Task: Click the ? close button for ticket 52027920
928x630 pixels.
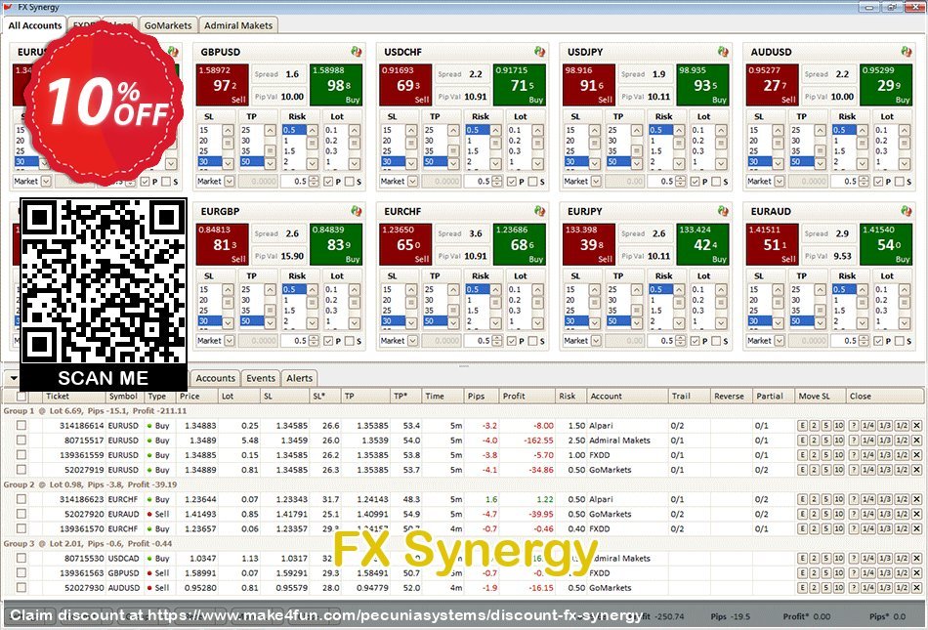Action: click(854, 514)
